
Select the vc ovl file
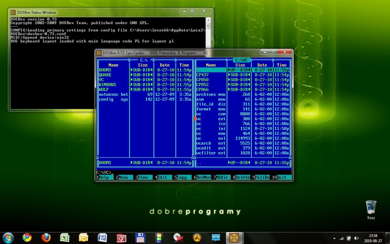pos(243,138)
